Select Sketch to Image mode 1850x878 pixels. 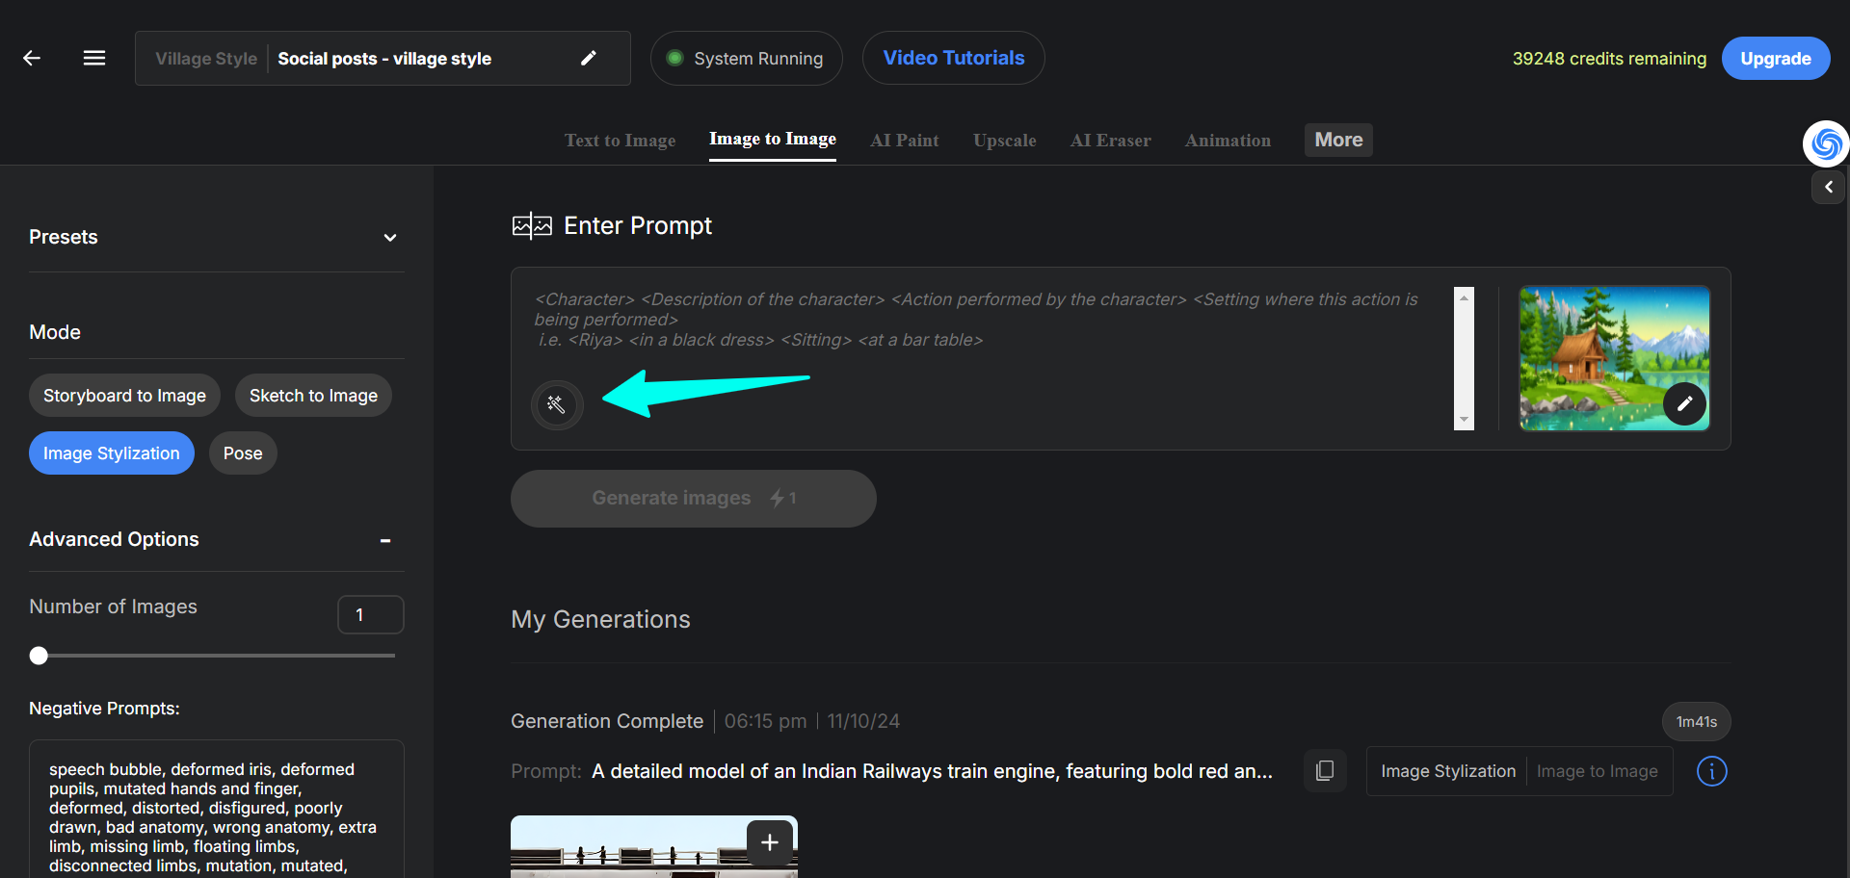[313, 396]
